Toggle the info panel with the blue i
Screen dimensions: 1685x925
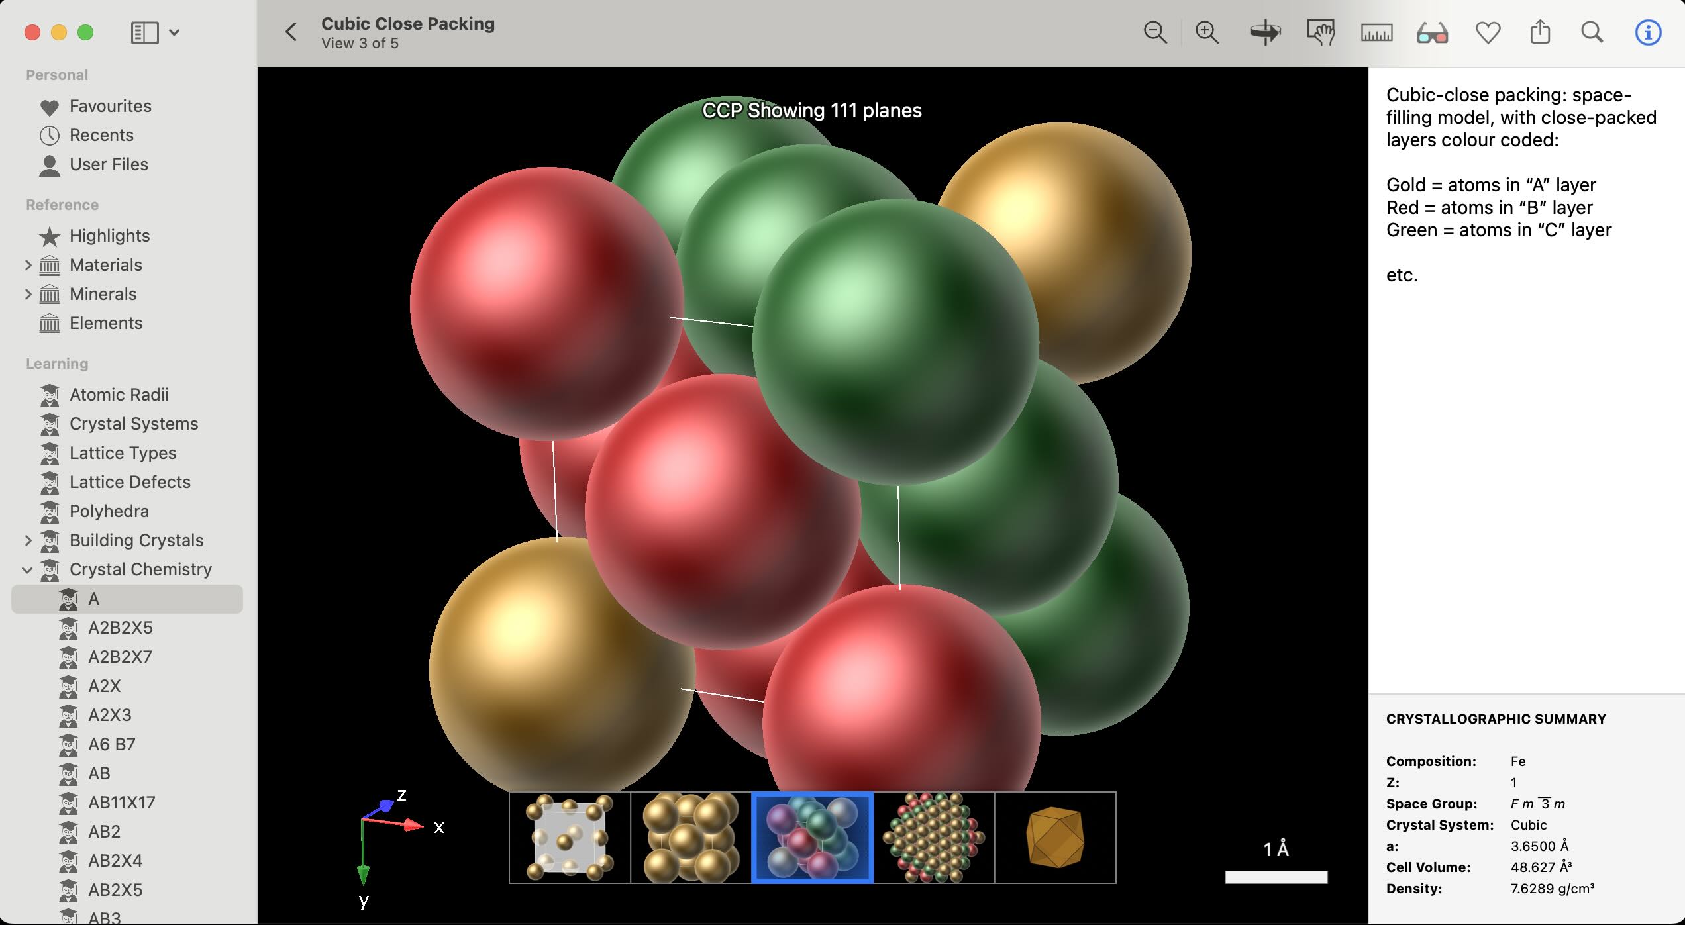click(x=1649, y=32)
